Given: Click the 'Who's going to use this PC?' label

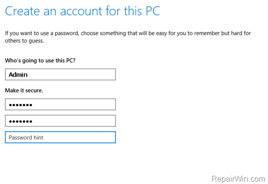Looking at the screenshot, I should (40, 60).
